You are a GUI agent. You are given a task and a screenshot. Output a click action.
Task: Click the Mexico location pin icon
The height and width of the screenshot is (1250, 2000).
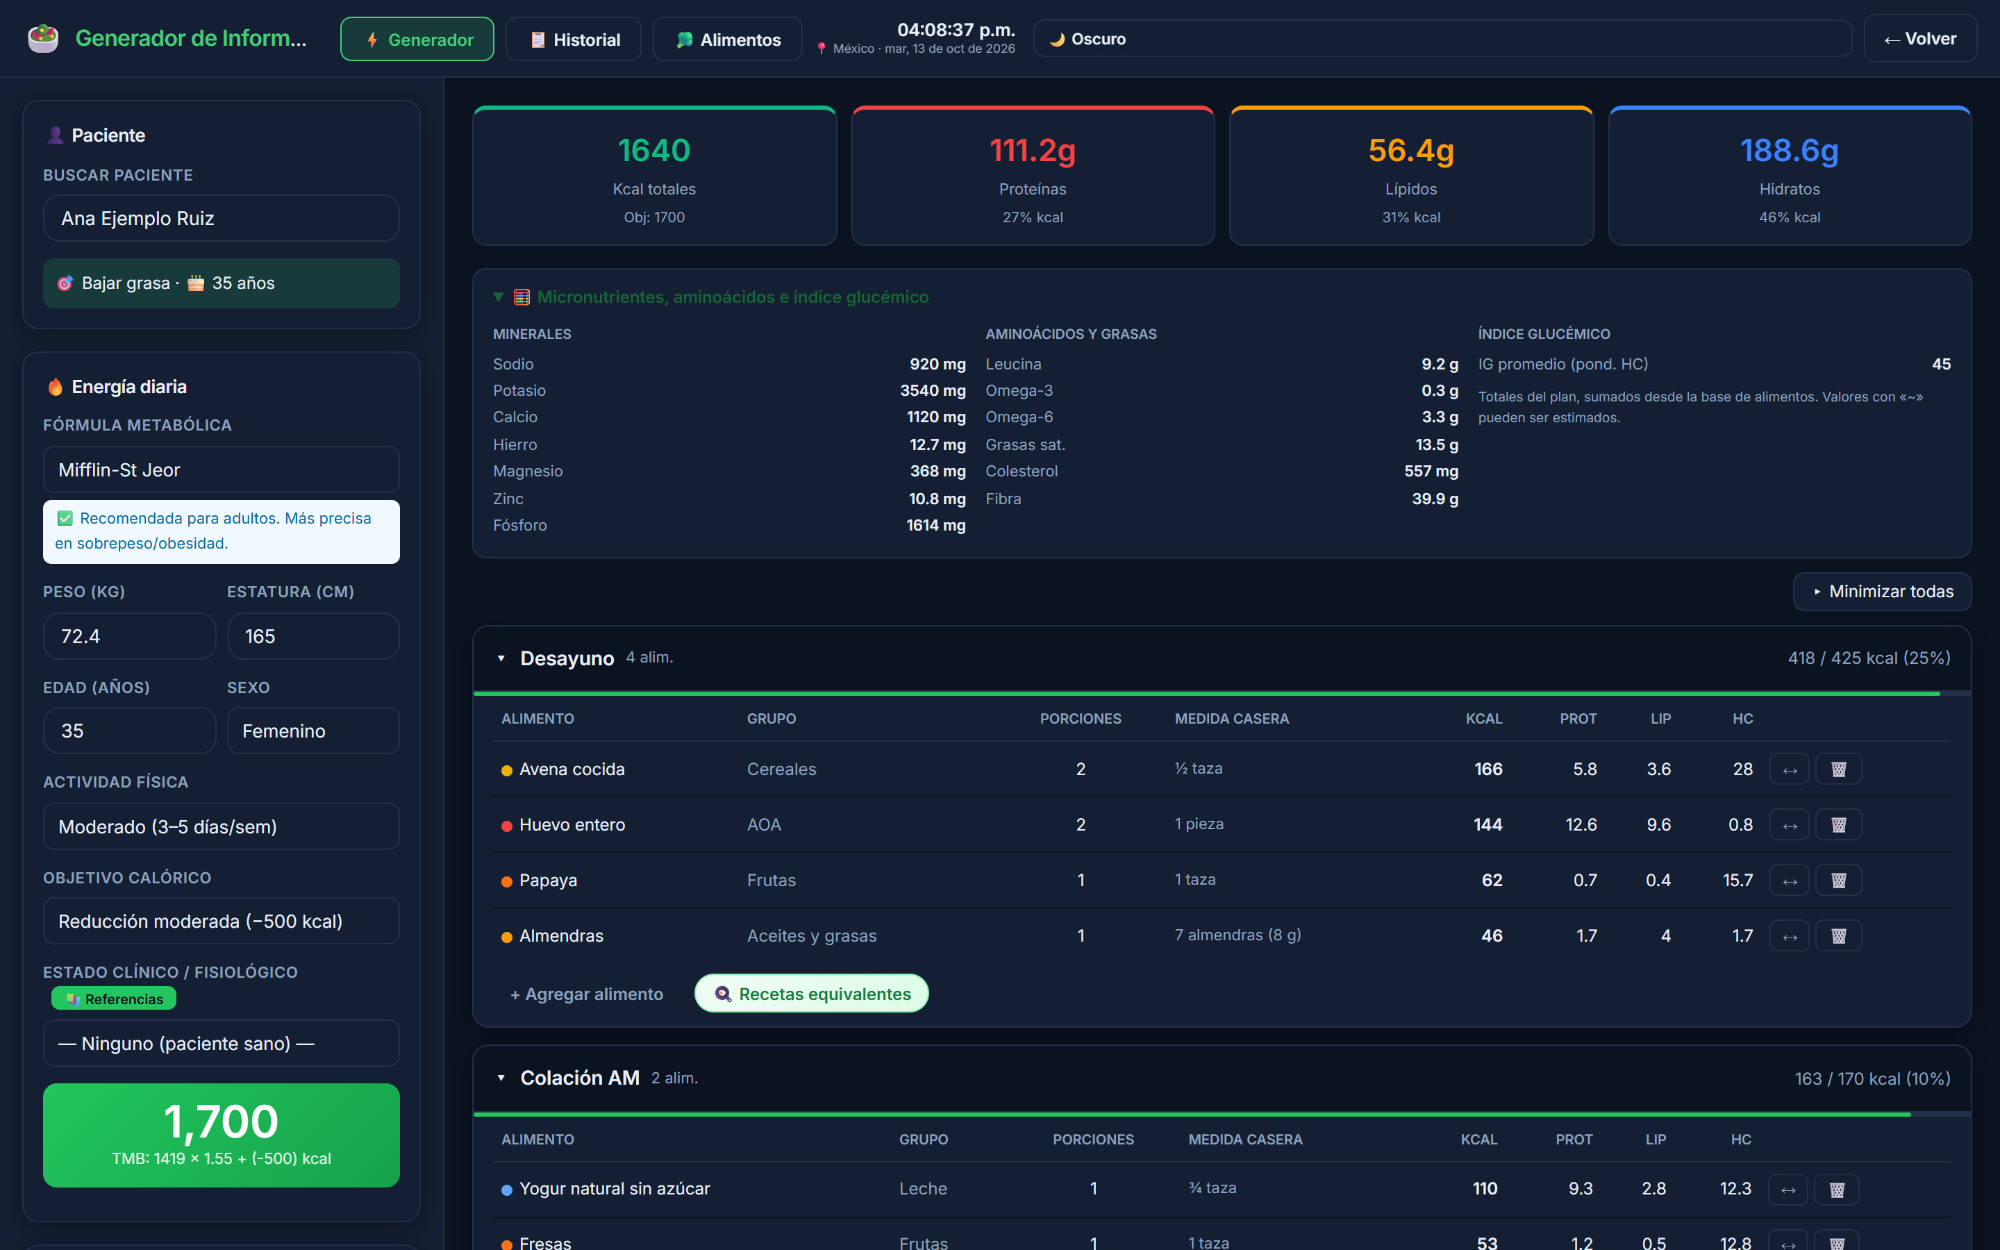coord(821,49)
